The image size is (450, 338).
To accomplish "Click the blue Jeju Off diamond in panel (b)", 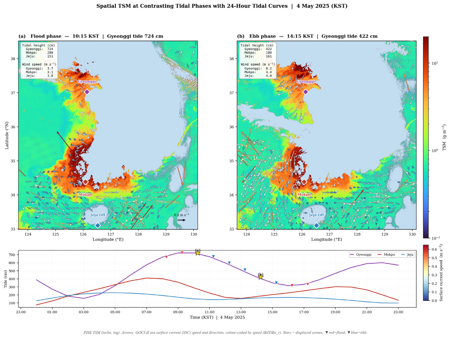I will pos(316,225).
